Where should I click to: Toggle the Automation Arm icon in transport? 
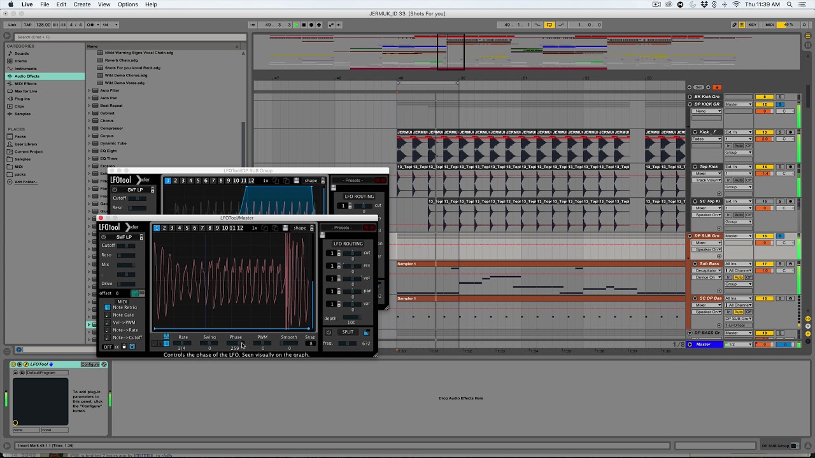tap(331, 25)
